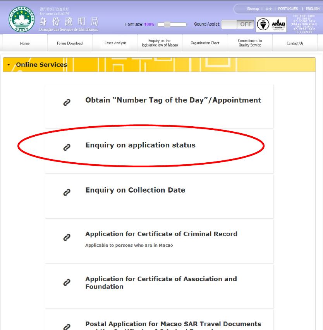Image resolution: width=323 pixels, height=330 pixels.
Task: Open Application for Certificate of Association and Foundation
Action: click(x=161, y=283)
